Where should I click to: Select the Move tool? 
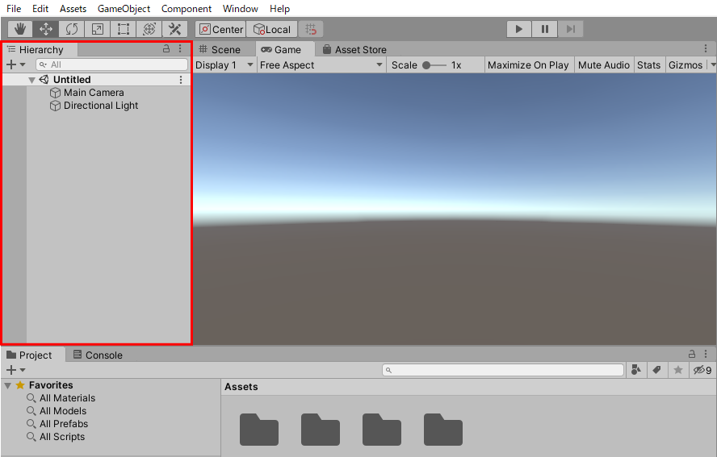point(46,29)
